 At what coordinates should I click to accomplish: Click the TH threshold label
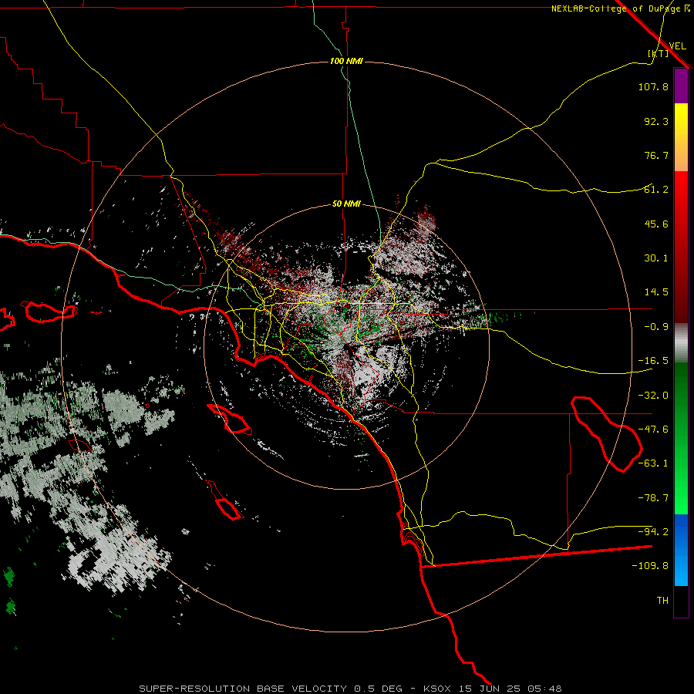pyautogui.click(x=662, y=601)
